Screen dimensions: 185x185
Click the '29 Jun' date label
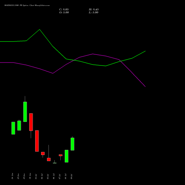(24, 176)
